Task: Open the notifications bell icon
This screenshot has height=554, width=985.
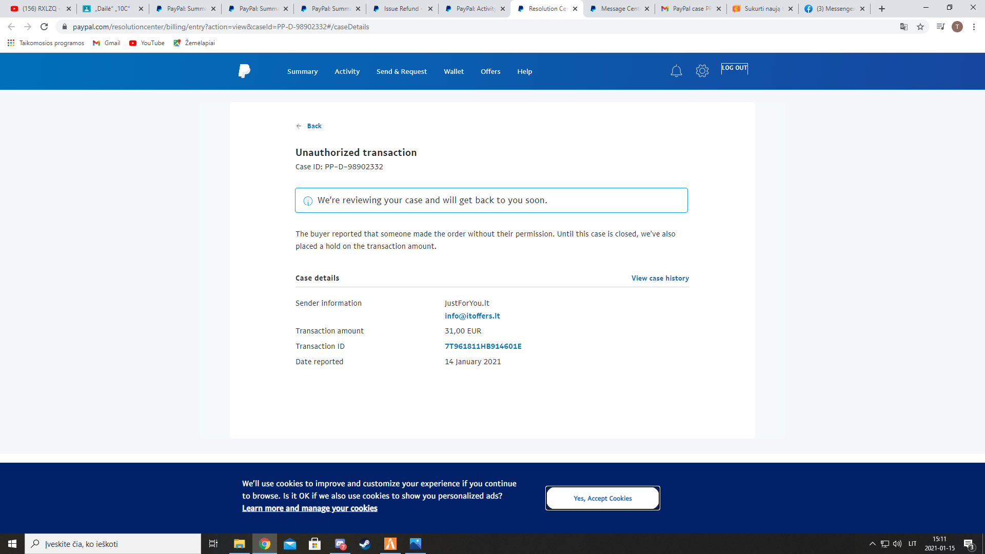Action: click(x=676, y=71)
